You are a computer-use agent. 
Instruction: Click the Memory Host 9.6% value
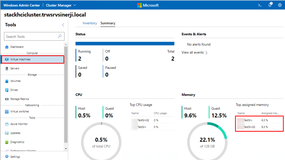[x=190, y=116]
